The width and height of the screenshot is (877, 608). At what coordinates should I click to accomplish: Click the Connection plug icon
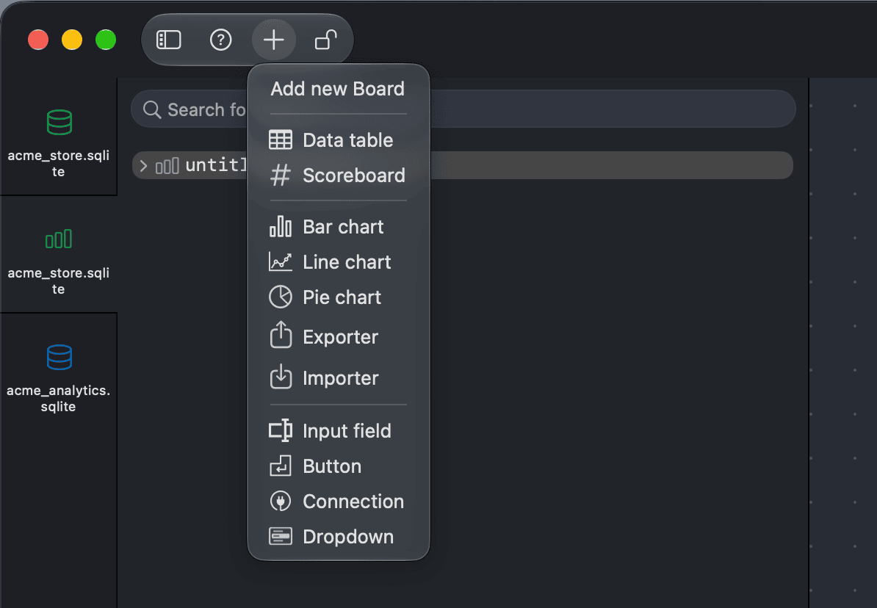(281, 502)
